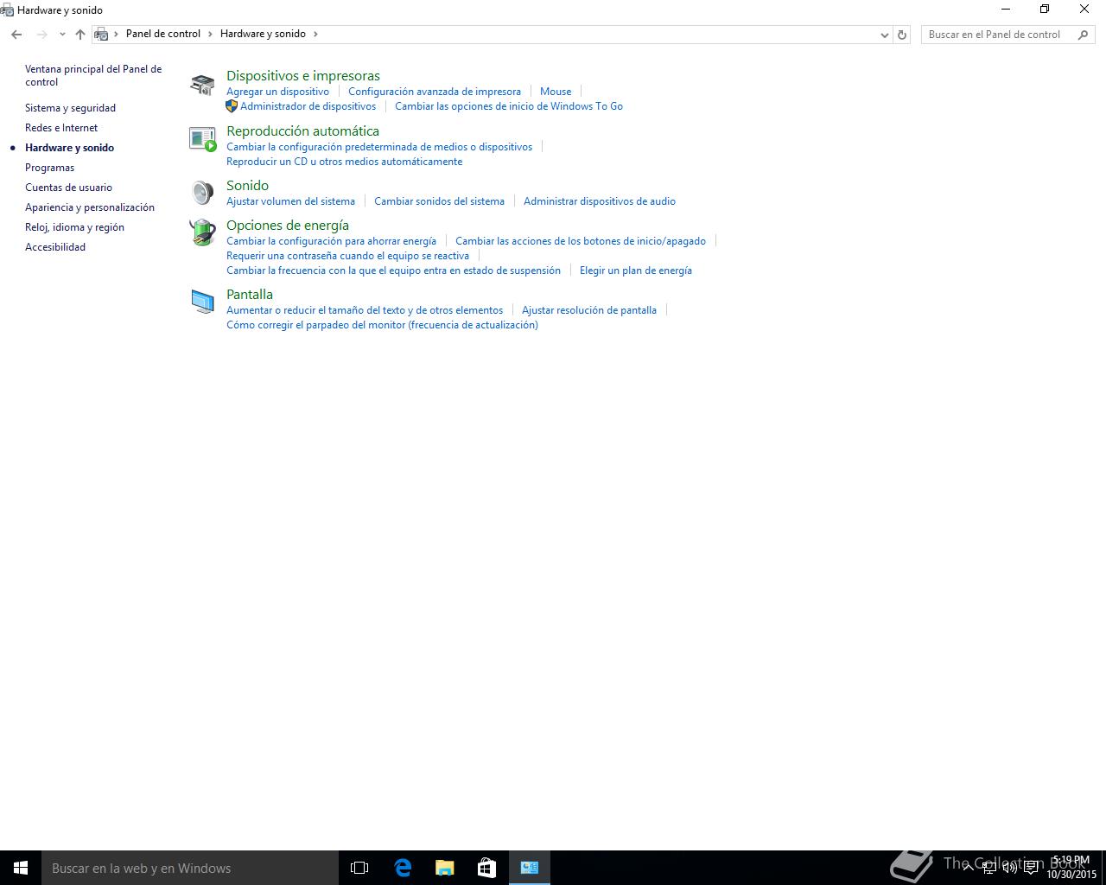Go up one level with the up arrow
Image resolution: width=1106 pixels, height=885 pixels.
pos(80,35)
